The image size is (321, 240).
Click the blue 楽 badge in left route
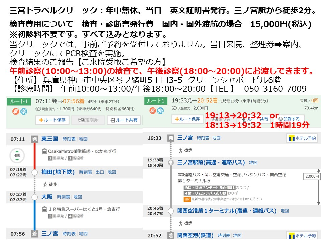(23, 111)
